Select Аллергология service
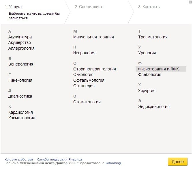The image size is (193, 170). coord(21,48)
